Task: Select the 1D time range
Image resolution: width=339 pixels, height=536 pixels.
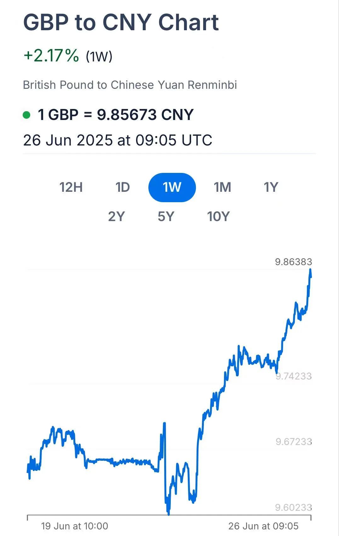Action: tap(123, 187)
